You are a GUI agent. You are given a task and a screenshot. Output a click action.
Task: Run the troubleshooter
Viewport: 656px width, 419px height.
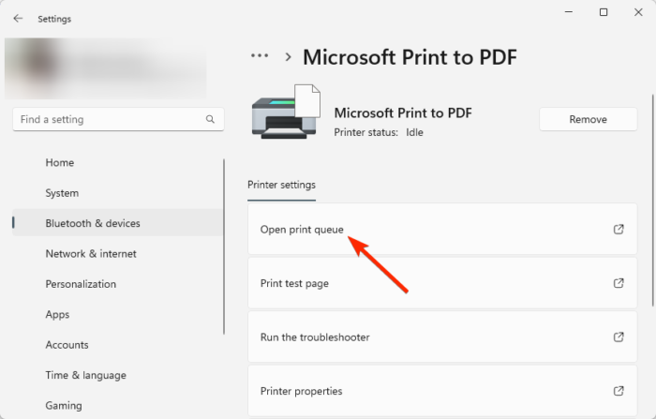click(x=315, y=337)
